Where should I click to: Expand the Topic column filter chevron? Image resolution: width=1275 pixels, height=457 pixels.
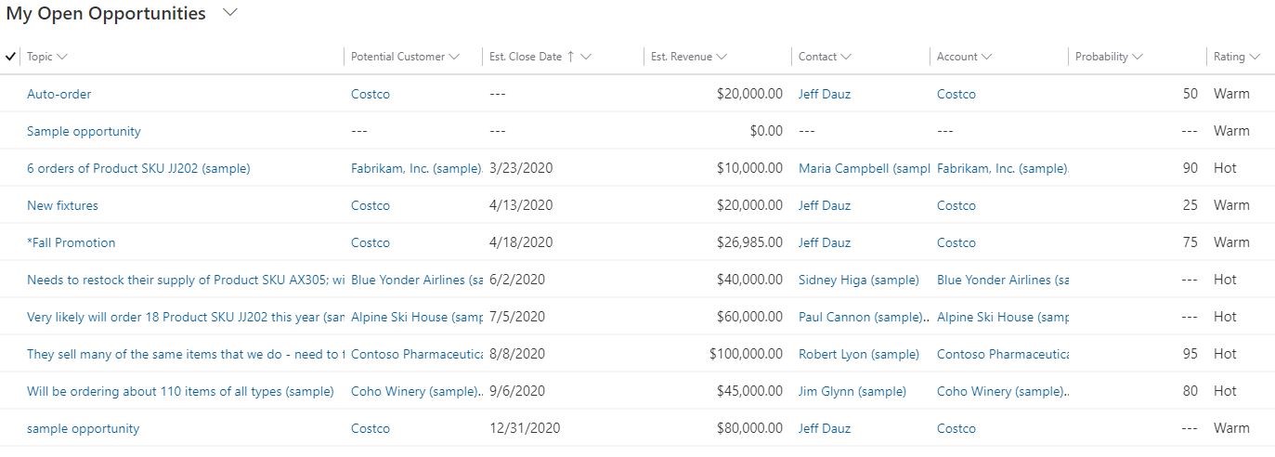pyautogui.click(x=62, y=57)
